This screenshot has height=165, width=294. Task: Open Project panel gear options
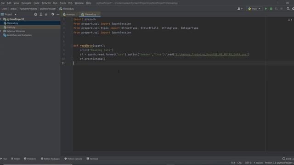click(53, 14)
